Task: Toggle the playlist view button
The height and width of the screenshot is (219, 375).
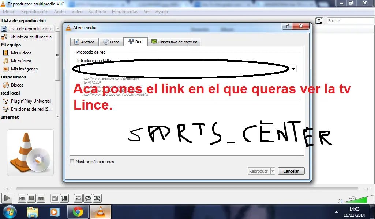Action: [78, 198]
